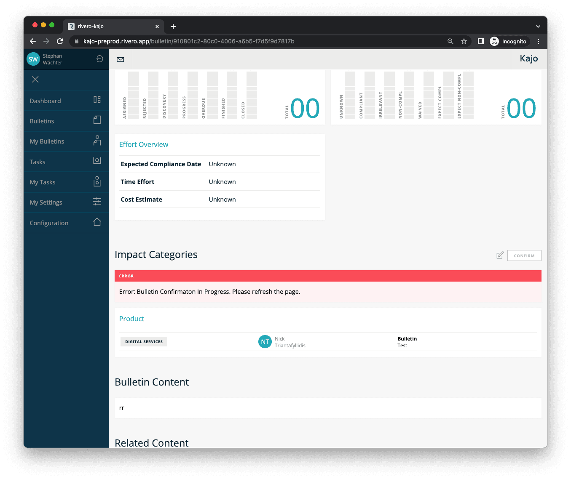Click the site lock icon in address bar
Screen dimensions: 571x479
click(77, 41)
